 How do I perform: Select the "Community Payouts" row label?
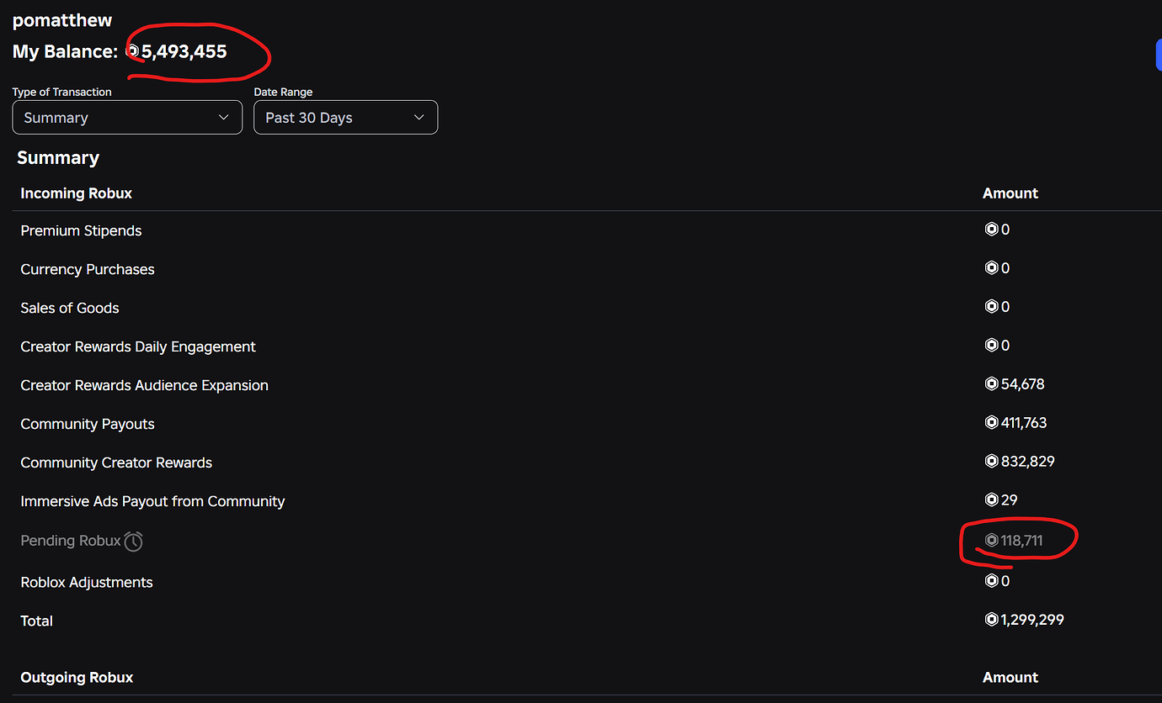pyautogui.click(x=88, y=424)
